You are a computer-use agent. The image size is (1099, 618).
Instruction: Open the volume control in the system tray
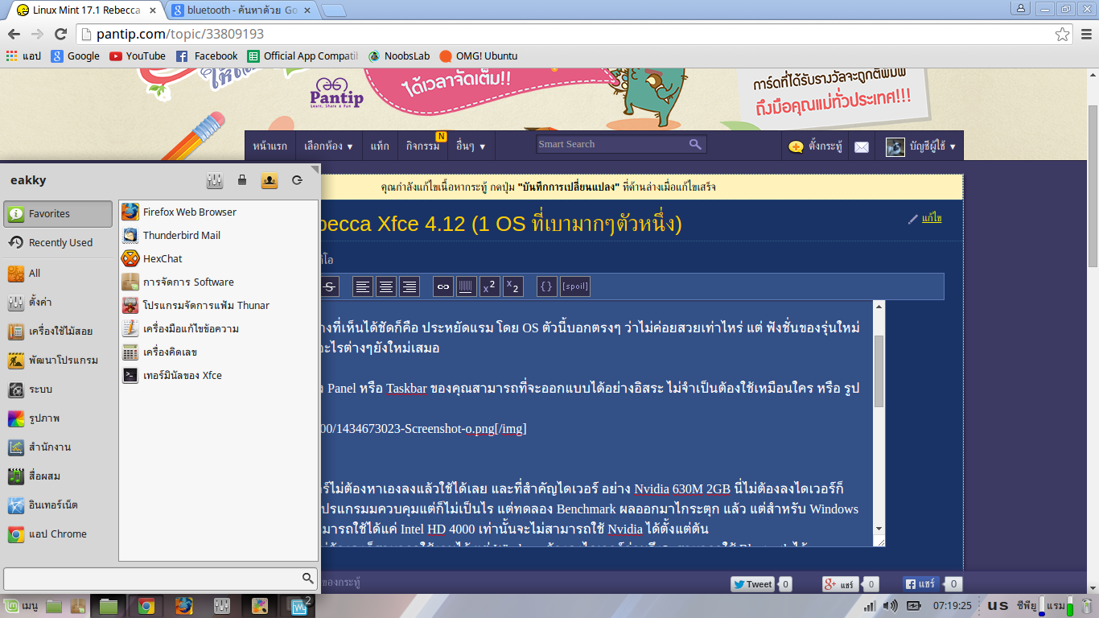890,606
